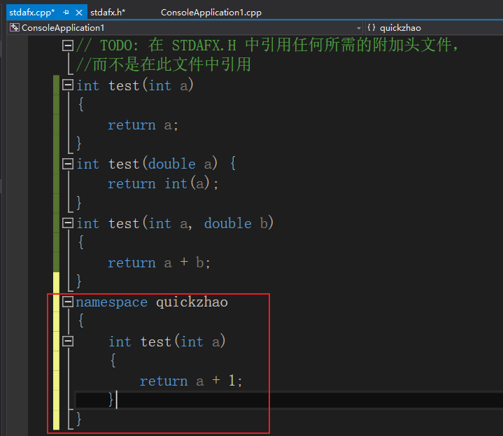The image size is (503, 436).
Task: Close the stdafx.cpp tab
Action: coord(79,13)
